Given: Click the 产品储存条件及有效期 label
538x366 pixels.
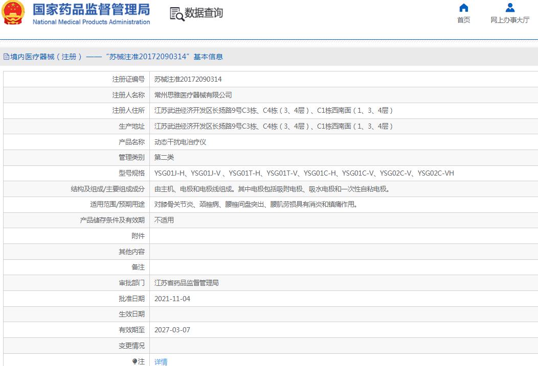Looking at the screenshot, I should tap(112, 220).
